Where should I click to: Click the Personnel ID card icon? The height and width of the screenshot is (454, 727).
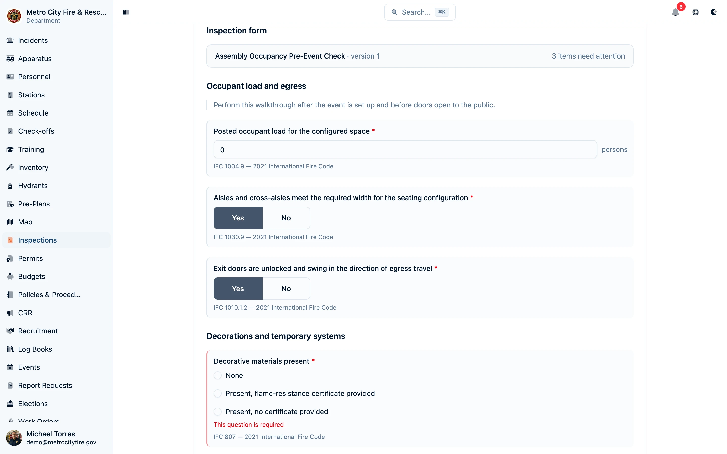10,77
